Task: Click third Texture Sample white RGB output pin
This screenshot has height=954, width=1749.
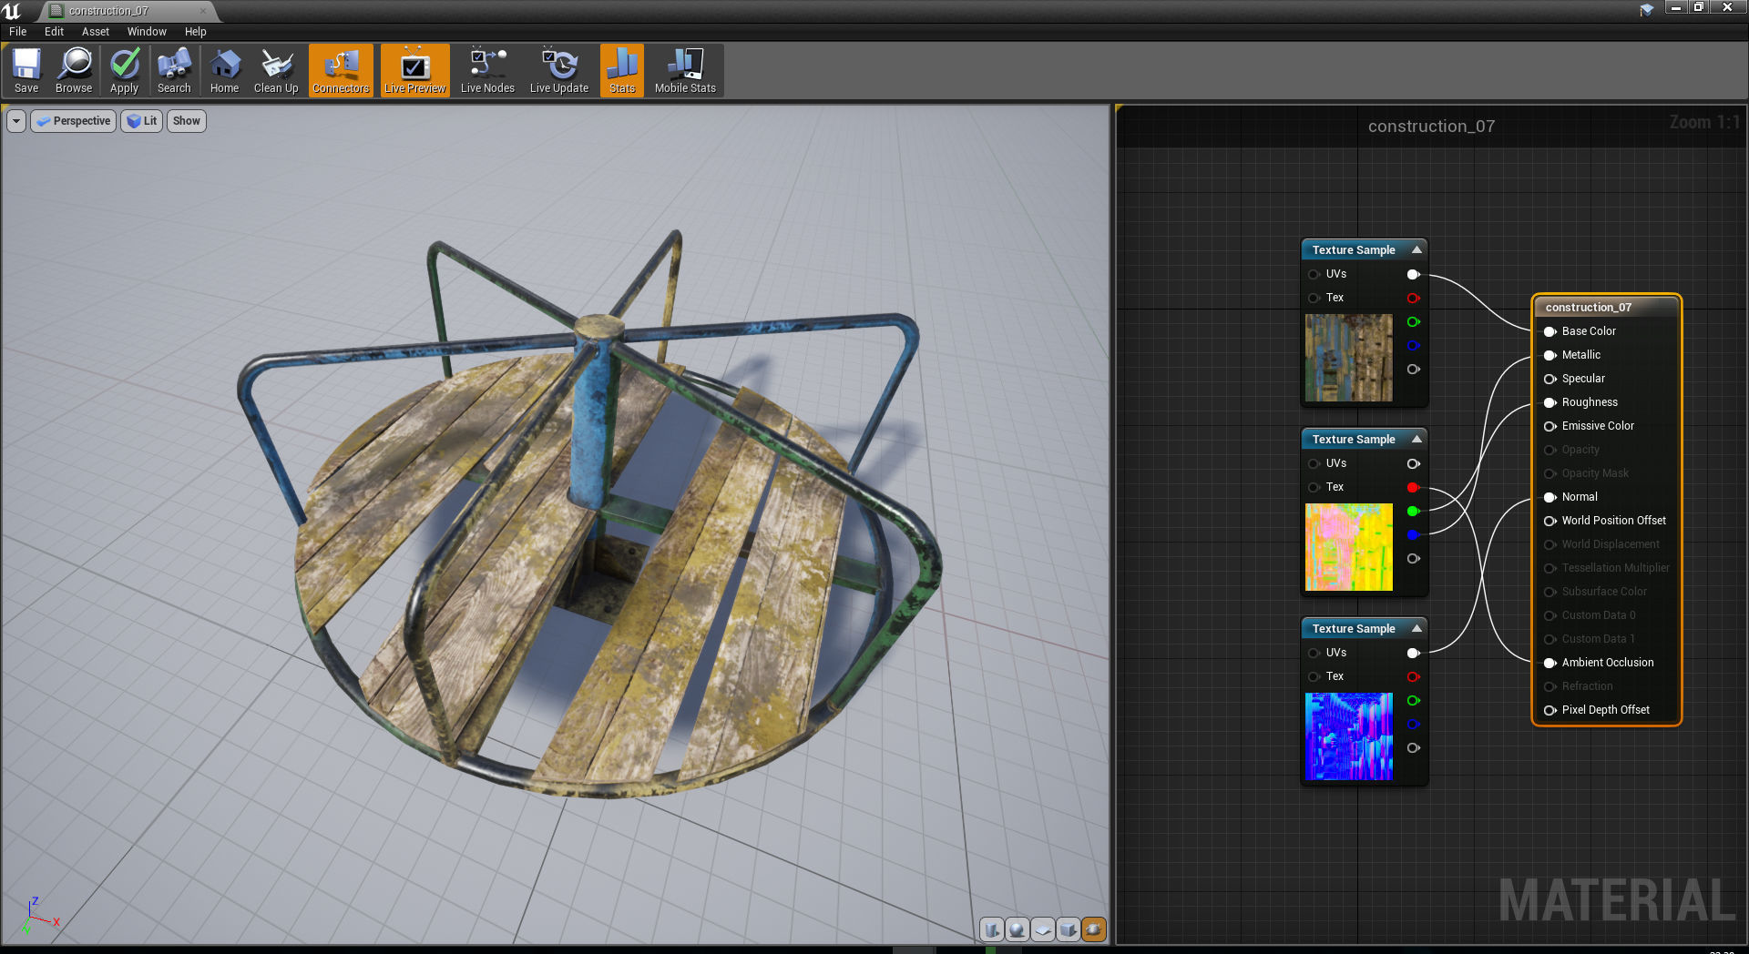Action: (x=1413, y=653)
